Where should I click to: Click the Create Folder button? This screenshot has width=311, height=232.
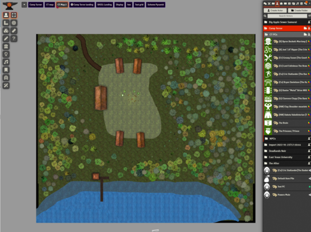point(299,10)
